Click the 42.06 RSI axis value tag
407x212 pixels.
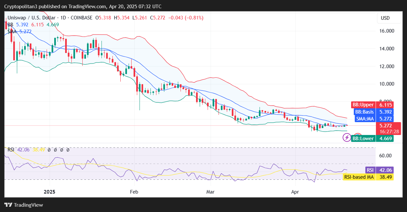coord(385,170)
